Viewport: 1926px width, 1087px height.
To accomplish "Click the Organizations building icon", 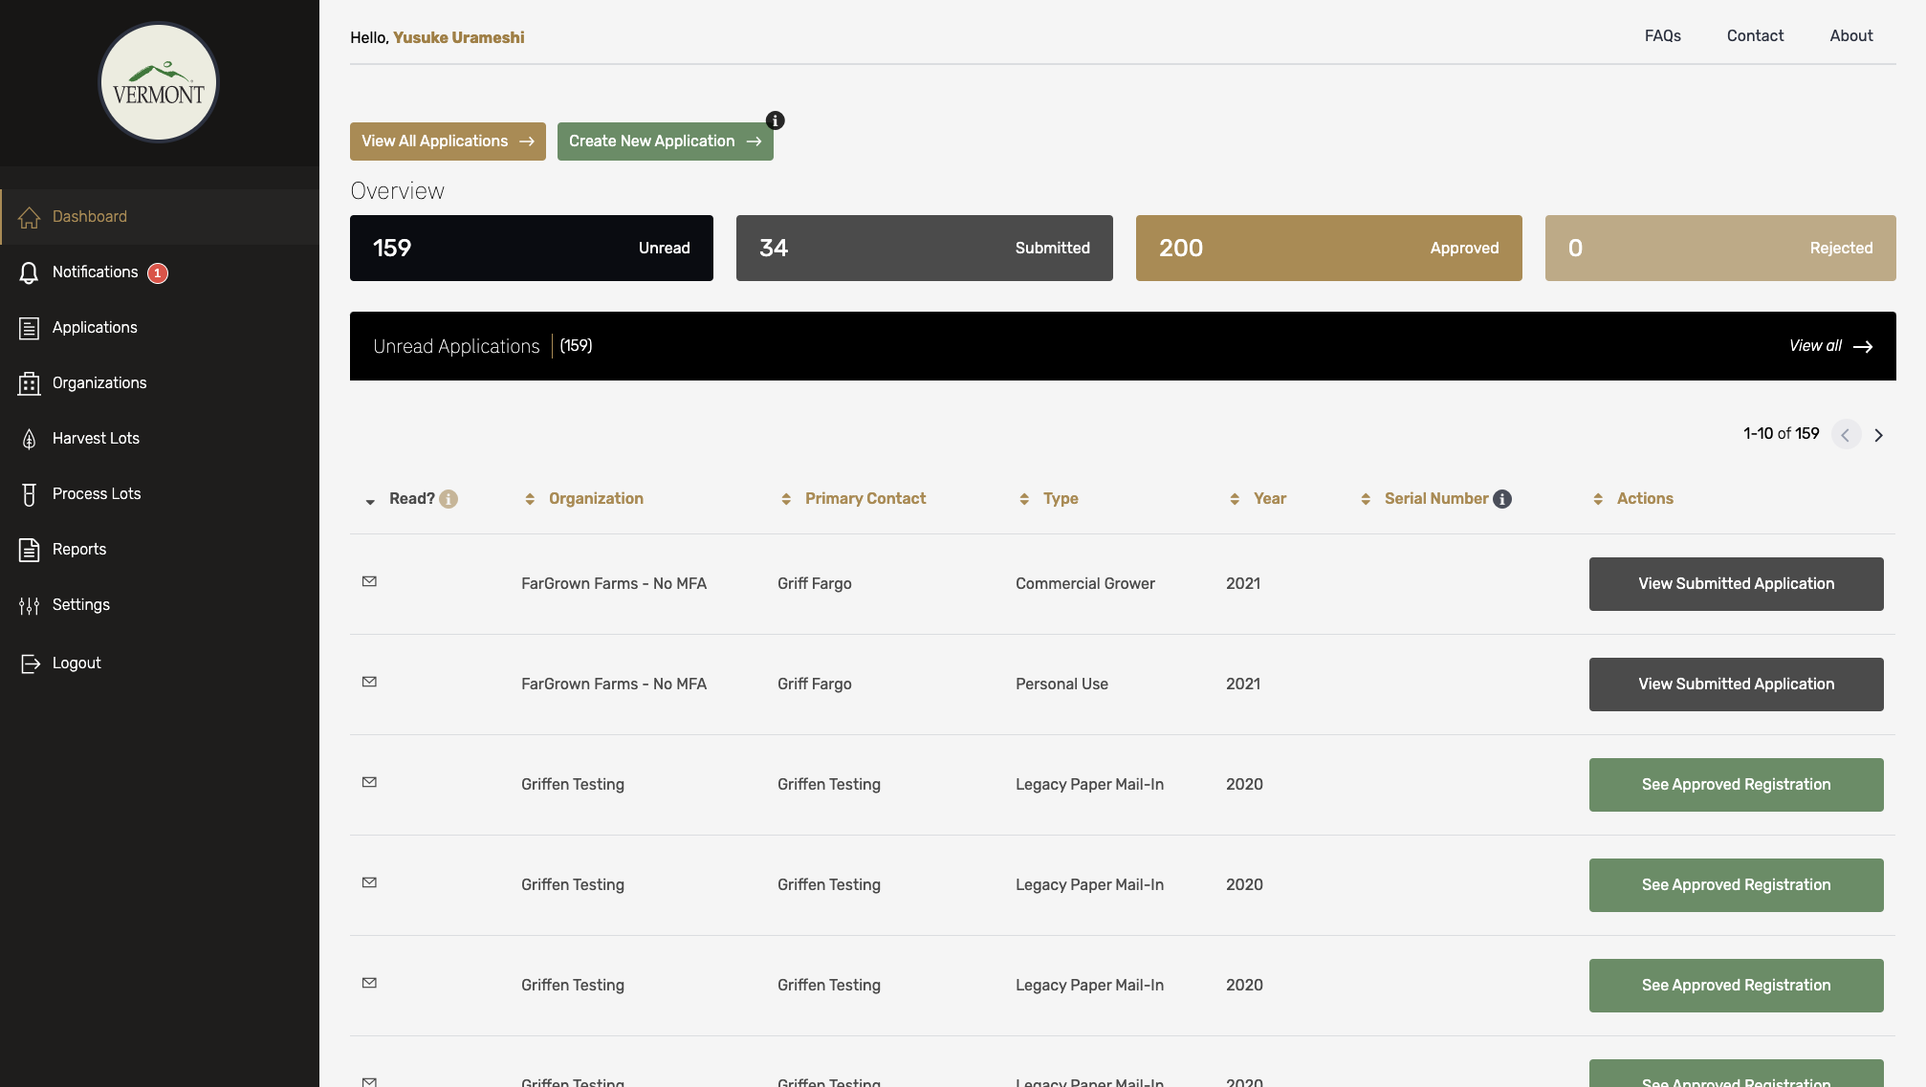I will tap(30, 383).
